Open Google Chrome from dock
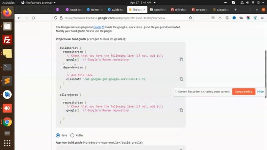This screenshot has height=150, width=267. [7, 122]
